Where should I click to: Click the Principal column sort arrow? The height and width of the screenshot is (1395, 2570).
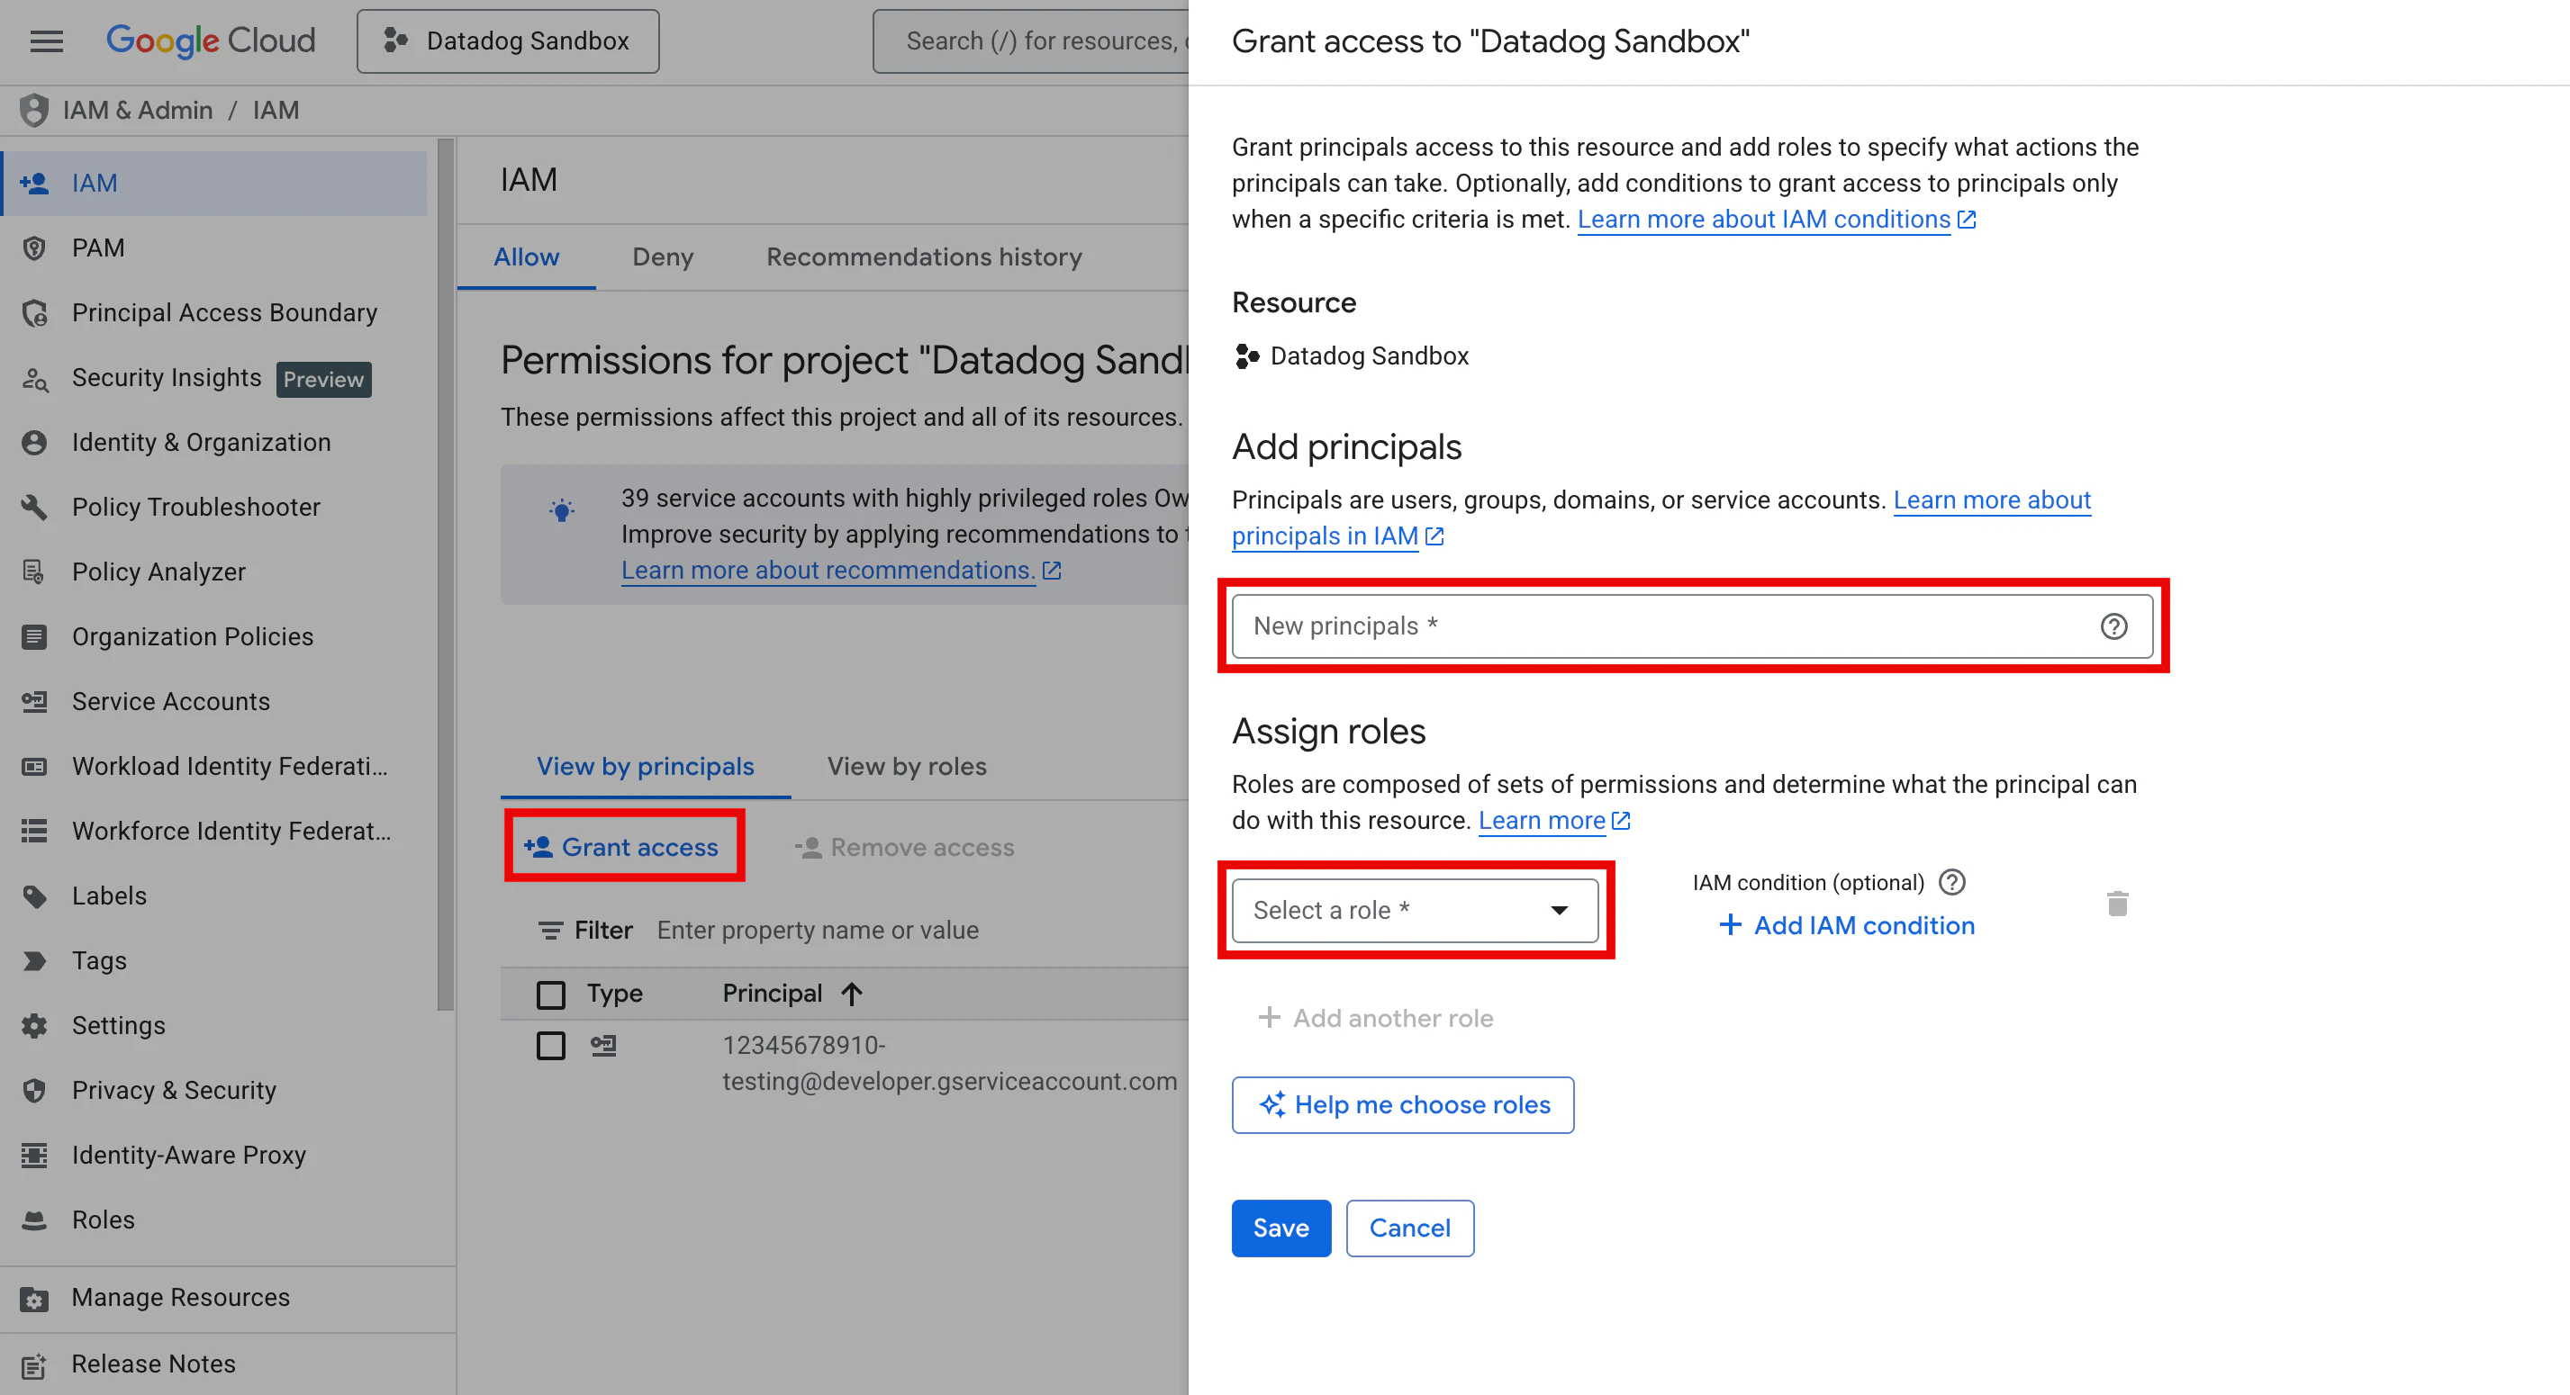pyautogui.click(x=851, y=994)
